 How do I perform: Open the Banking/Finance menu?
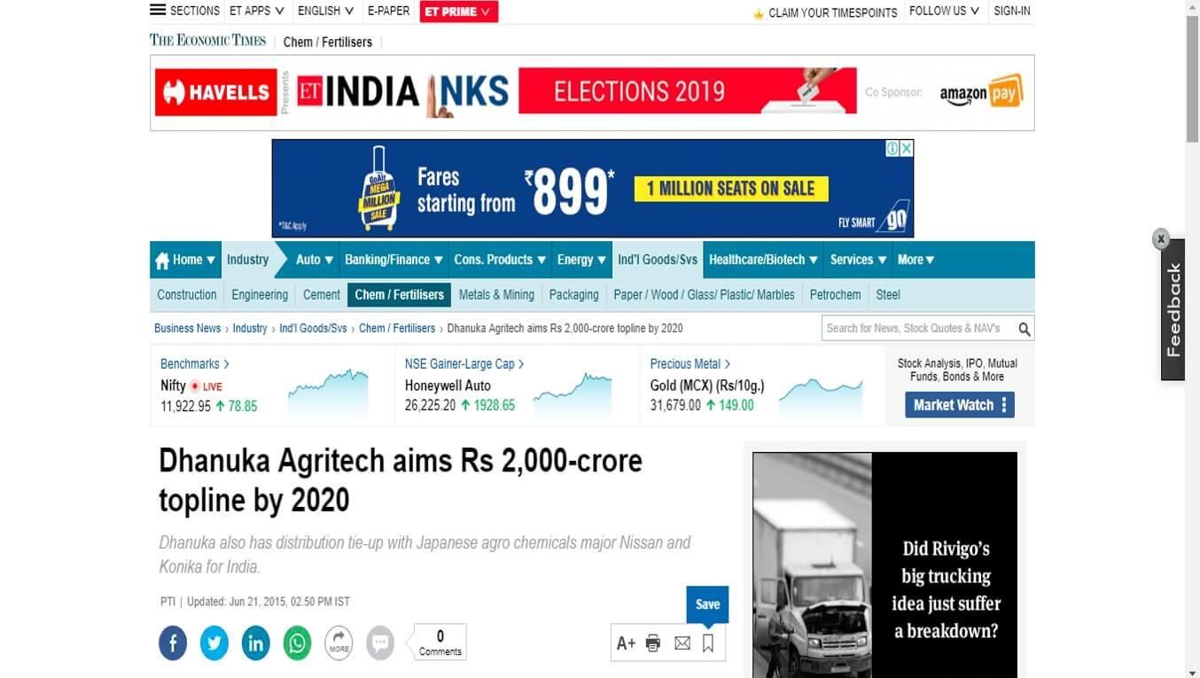(x=394, y=260)
